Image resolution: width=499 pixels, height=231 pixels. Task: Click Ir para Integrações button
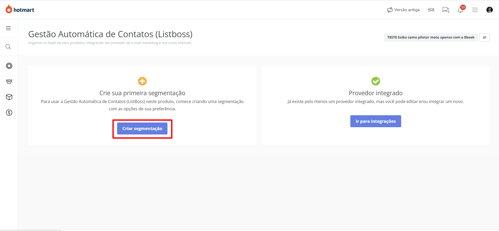tap(376, 121)
